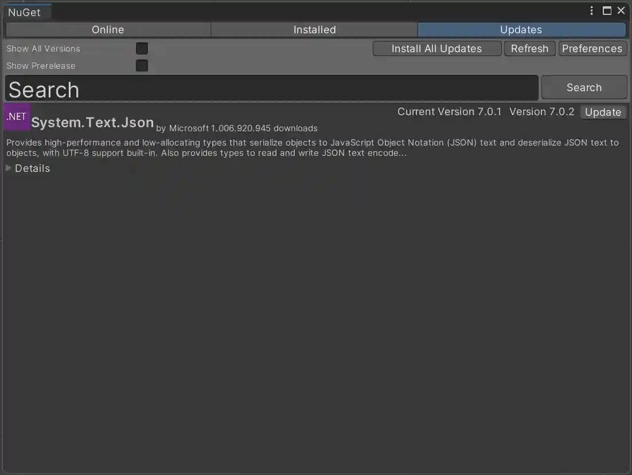Expand the Details section for System.Text.Json
Image resolution: width=632 pixels, height=475 pixels.
pyautogui.click(x=28, y=168)
